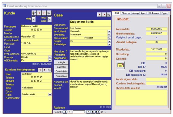Click the blue Prospect status text in Tilbudet

pos(162,87)
